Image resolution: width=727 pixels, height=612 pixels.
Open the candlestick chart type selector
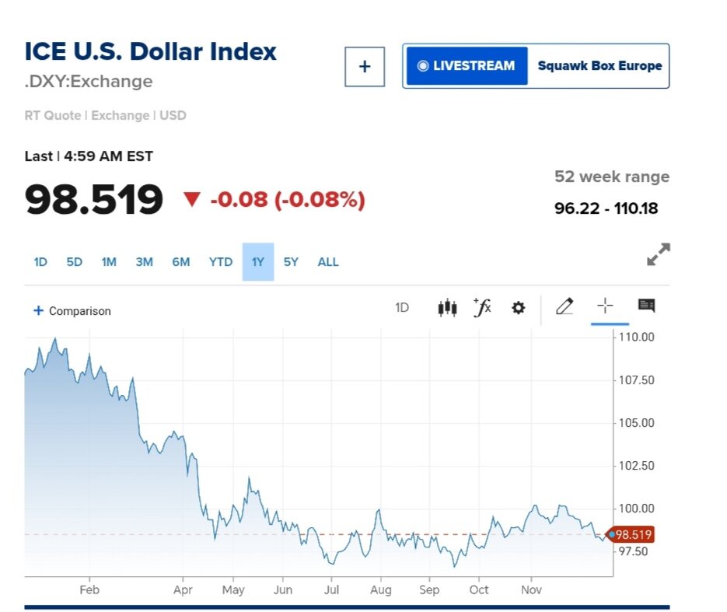pos(447,307)
